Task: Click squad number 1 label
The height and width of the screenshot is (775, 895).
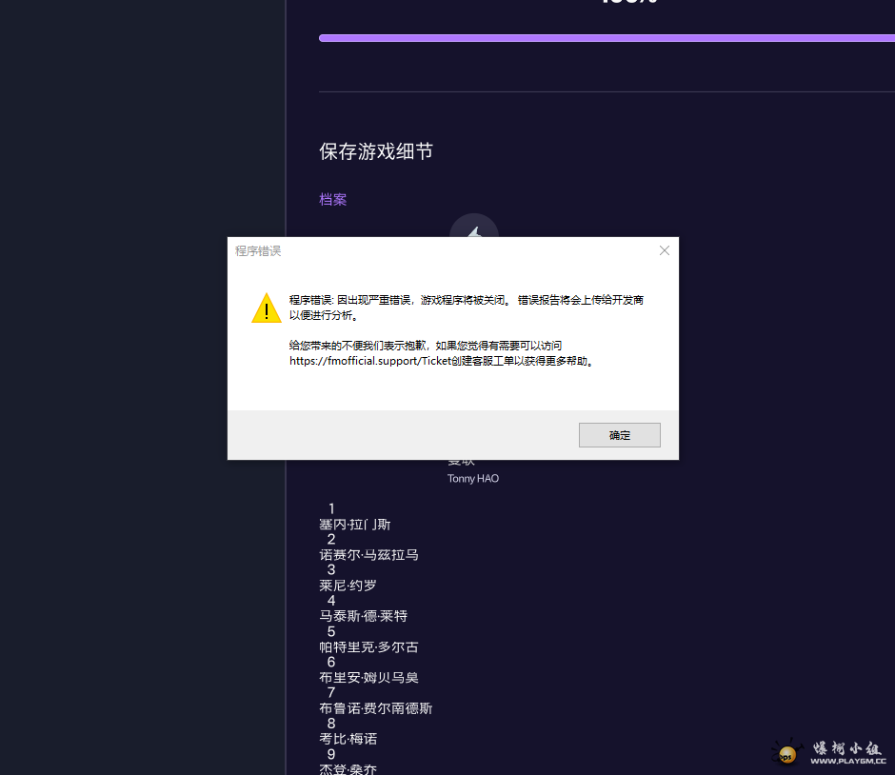Action: pos(331,508)
